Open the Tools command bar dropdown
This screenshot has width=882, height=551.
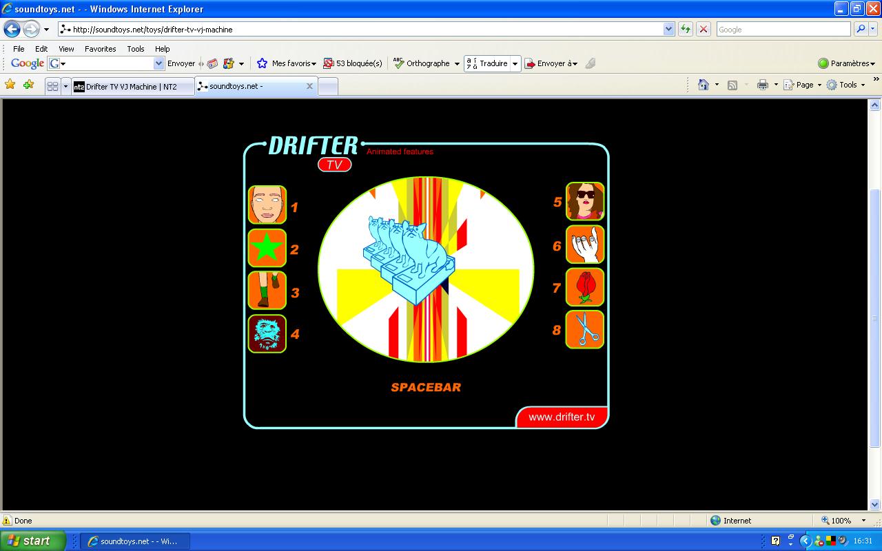tap(845, 85)
